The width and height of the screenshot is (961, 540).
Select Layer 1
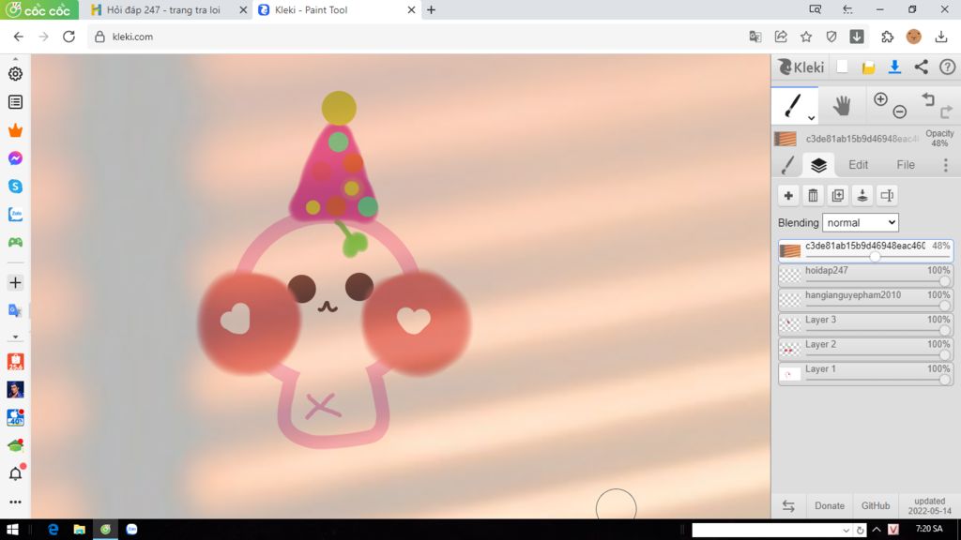[x=865, y=373]
